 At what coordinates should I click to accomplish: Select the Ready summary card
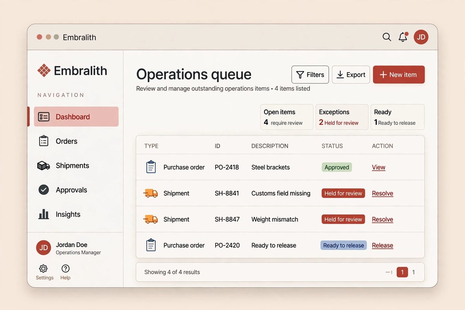pos(398,117)
